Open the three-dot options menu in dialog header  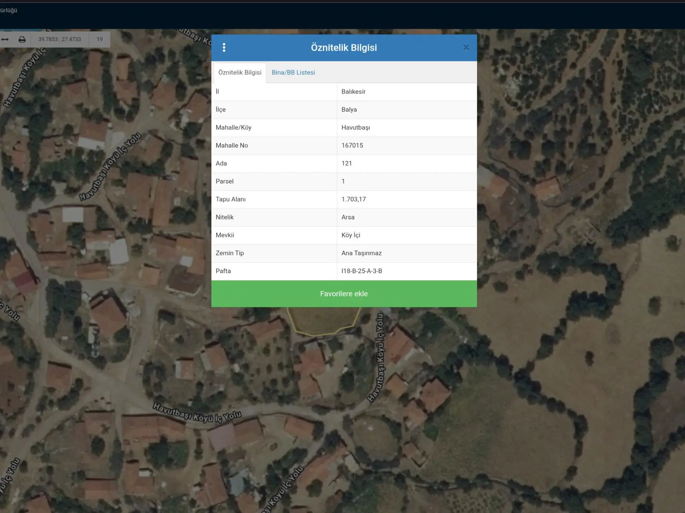(224, 48)
